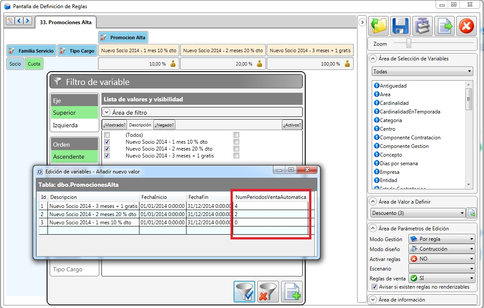
Task: Select the '33. Promociones Alta' tab
Action: 66,22
